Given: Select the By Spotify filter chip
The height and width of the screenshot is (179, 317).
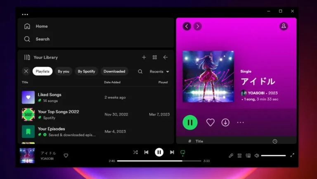Looking at the screenshot, I should pos(86,71).
